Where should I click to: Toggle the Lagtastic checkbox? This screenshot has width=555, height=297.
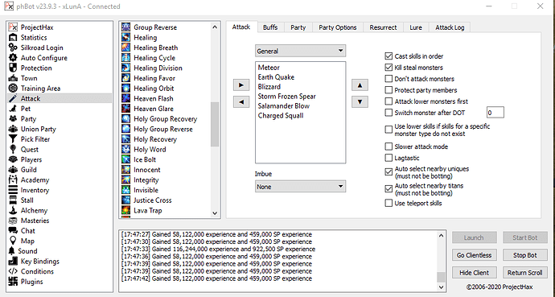(388, 158)
